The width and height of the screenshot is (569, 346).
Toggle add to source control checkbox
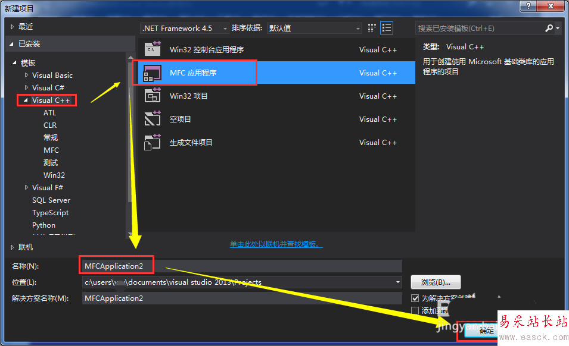tap(415, 310)
